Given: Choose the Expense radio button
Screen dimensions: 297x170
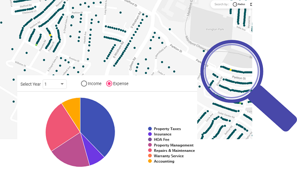Looking at the screenshot, I should pyautogui.click(x=109, y=84).
